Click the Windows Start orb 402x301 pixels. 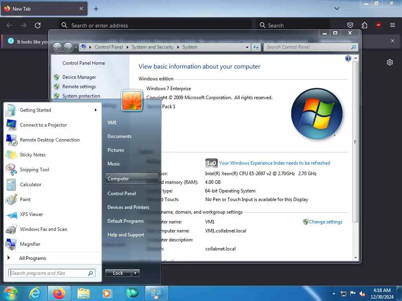coord(10,293)
